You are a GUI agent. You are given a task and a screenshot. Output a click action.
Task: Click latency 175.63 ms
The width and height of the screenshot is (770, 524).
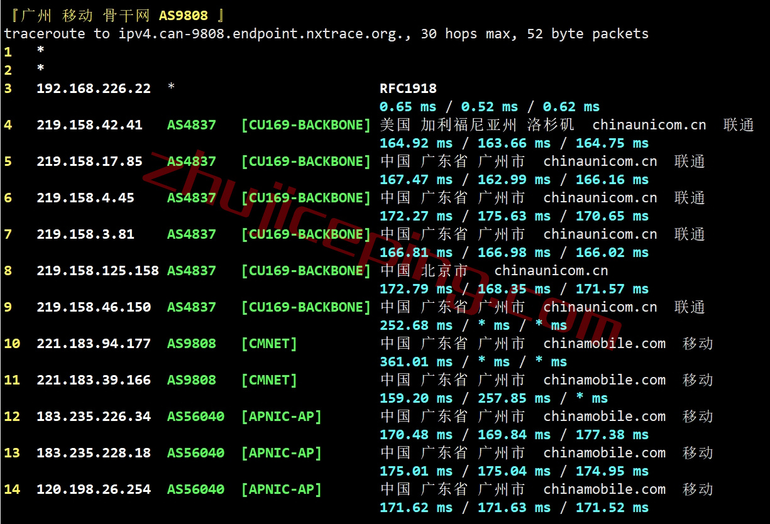pos(514,216)
